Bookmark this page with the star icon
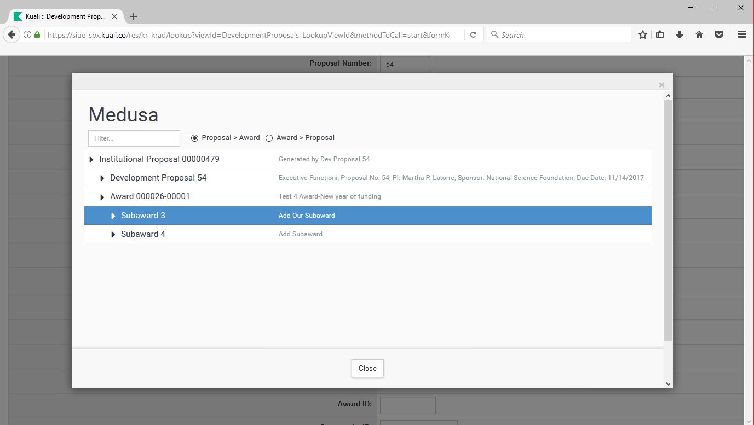Image resolution: width=754 pixels, height=425 pixels. (643, 34)
